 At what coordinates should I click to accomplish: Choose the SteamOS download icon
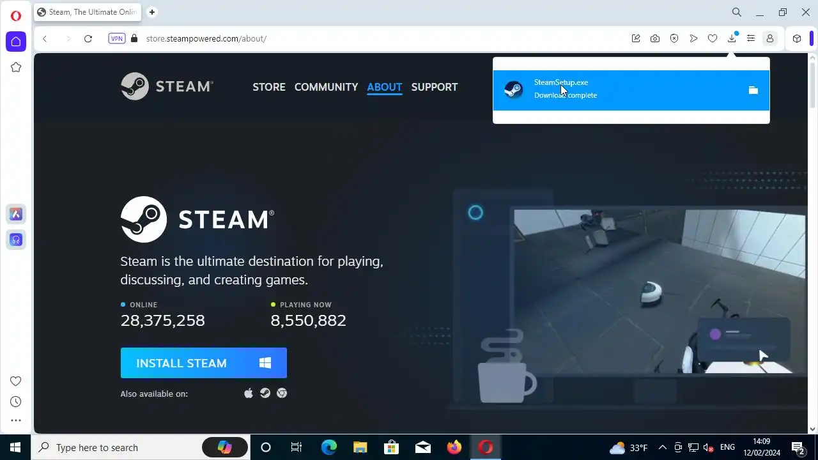(x=265, y=394)
